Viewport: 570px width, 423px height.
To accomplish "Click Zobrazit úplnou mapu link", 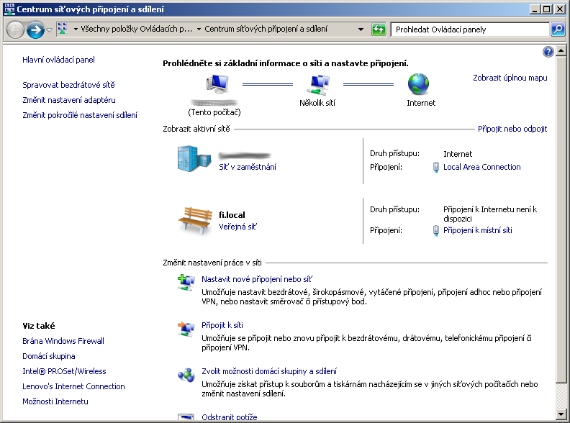I will point(510,78).
